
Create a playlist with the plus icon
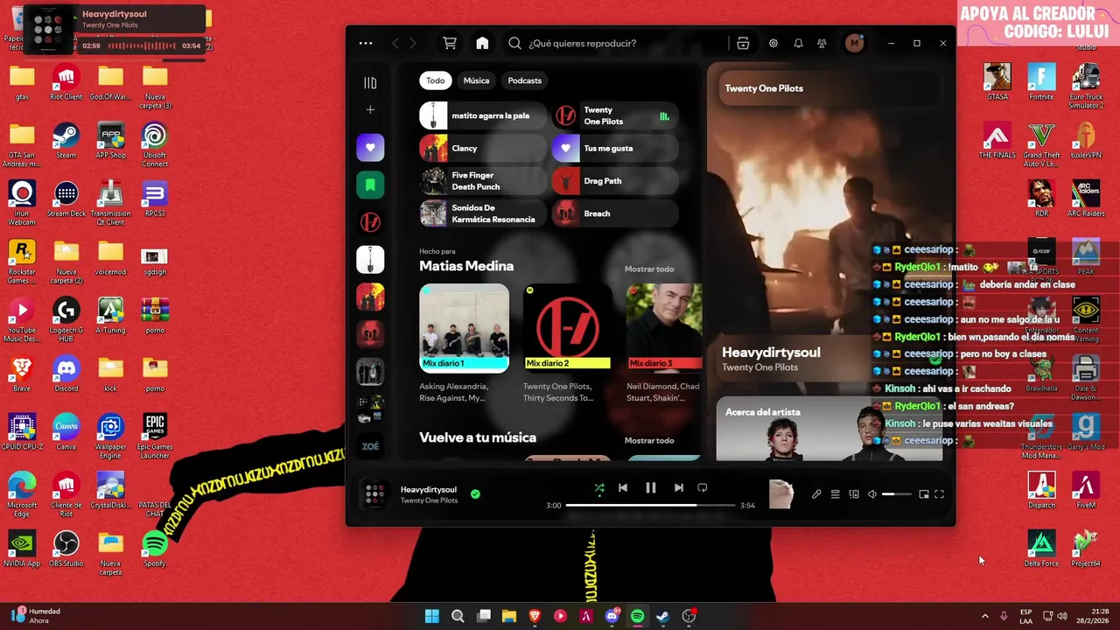[370, 109]
